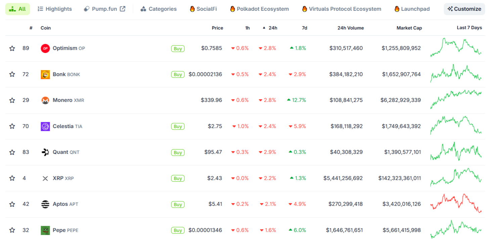Screen dimensions: 493x243
Task: Favorite Optimism with its star toggle
Action: point(12,48)
